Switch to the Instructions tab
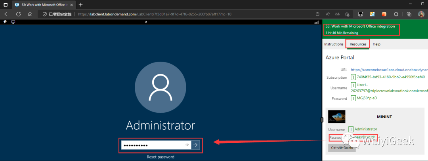The width and height of the screenshot is (428, 161). coord(334,44)
